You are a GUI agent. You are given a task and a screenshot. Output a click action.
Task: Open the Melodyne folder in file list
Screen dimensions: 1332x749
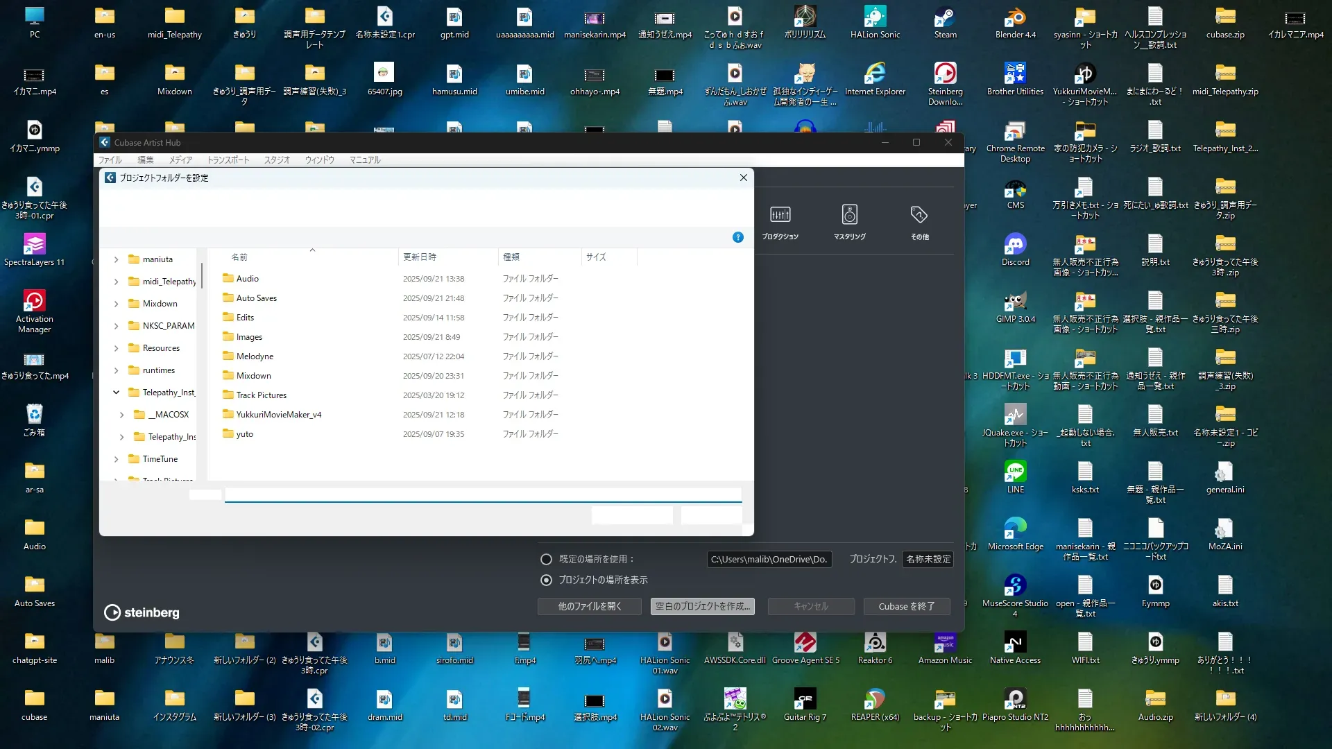pyautogui.click(x=255, y=356)
